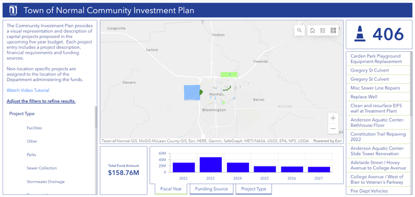
Task: Click the Congerville label on map
Action: coord(117,28)
